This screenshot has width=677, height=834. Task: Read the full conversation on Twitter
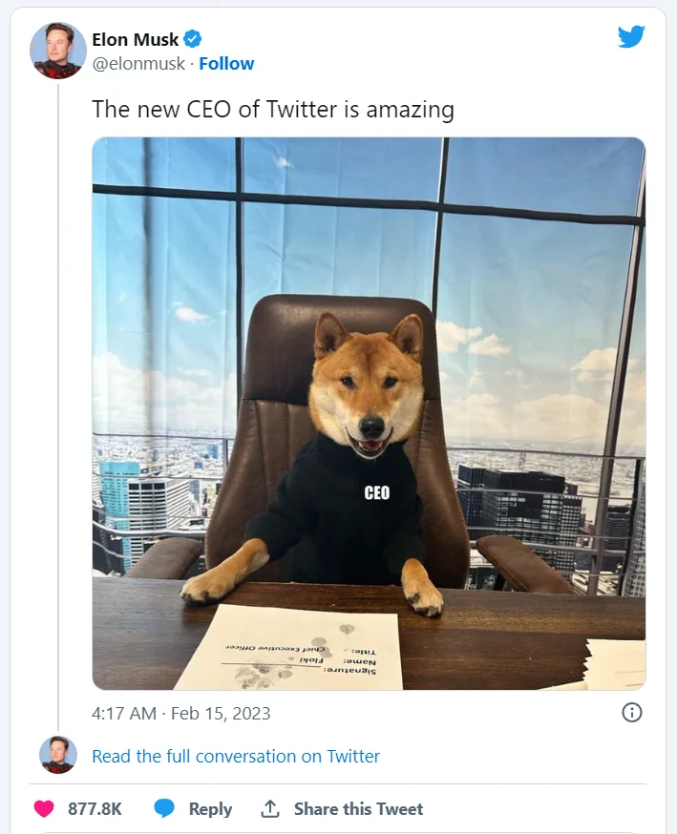236,756
